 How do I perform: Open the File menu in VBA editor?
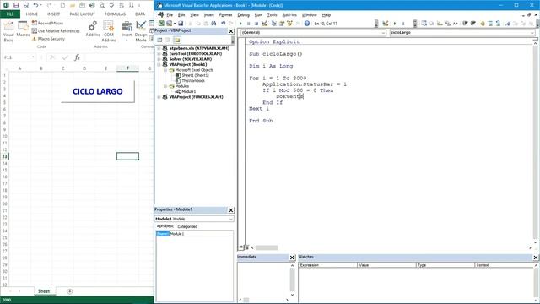pos(170,15)
